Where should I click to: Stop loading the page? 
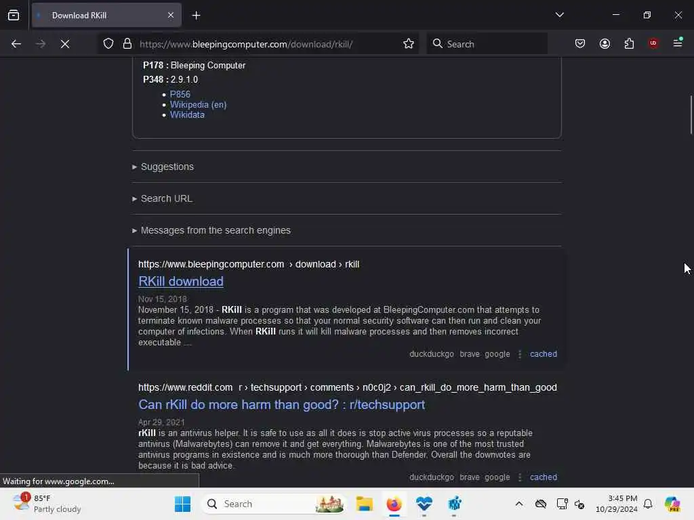(65, 44)
